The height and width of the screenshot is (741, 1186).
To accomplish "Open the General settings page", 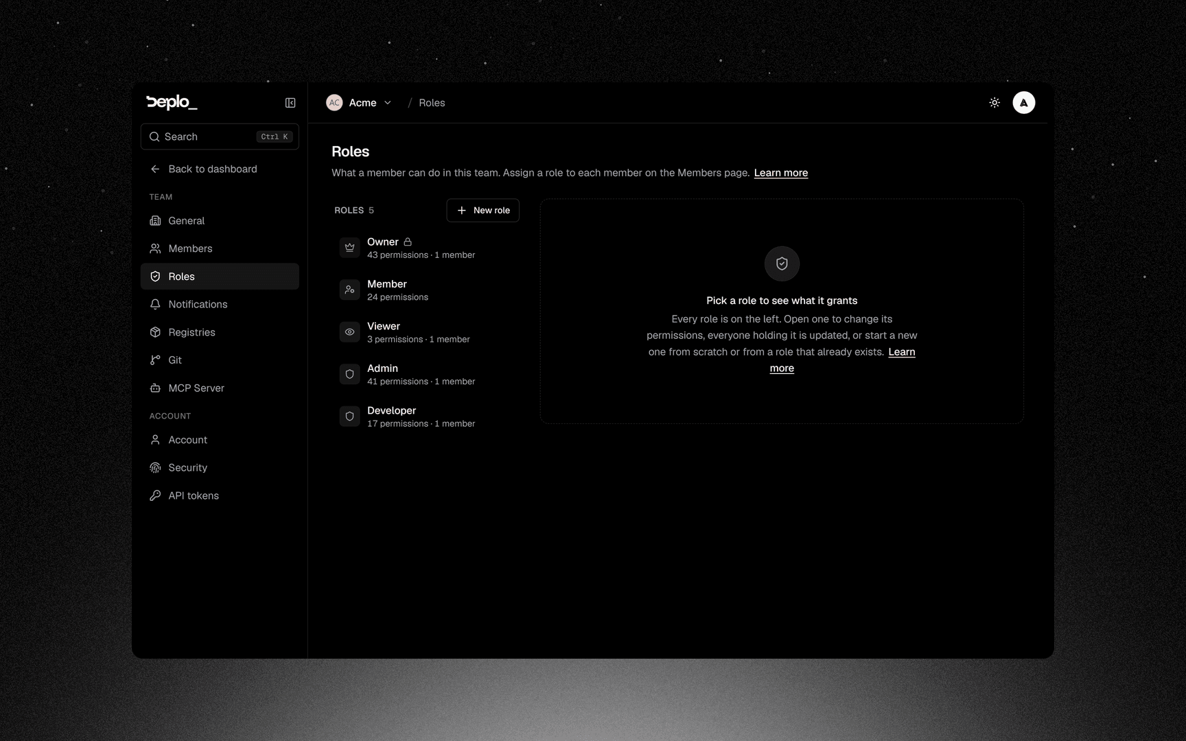I will pyautogui.click(x=220, y=221).
